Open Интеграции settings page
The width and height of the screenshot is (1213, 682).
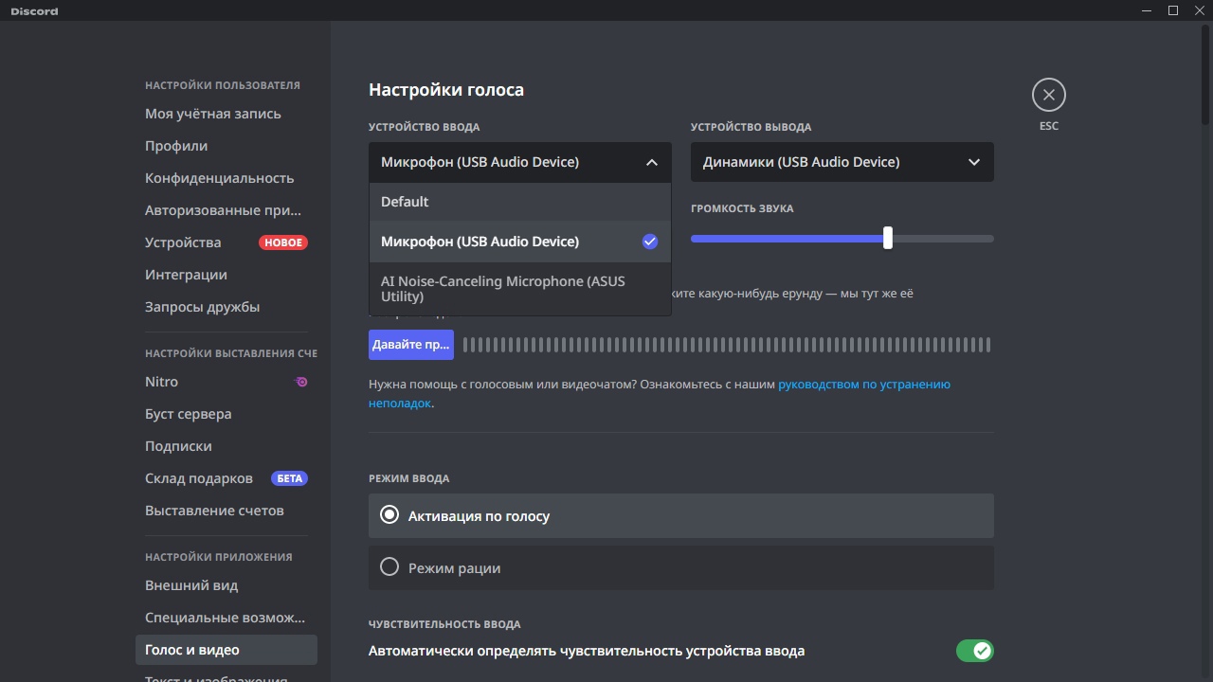coord(226,275)
